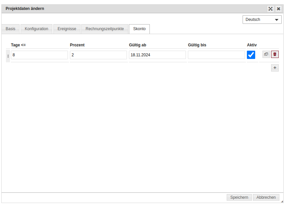This screenshot has width=287, height=206.
Task: Duplicate the Skonto row with copy icon
Action: (x=266, y=54)
